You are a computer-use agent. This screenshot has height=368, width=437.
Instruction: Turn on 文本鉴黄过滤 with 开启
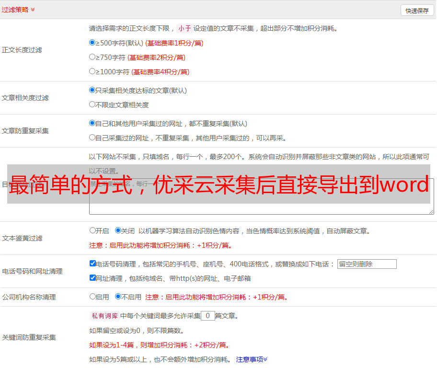click(x=92, y=230)
